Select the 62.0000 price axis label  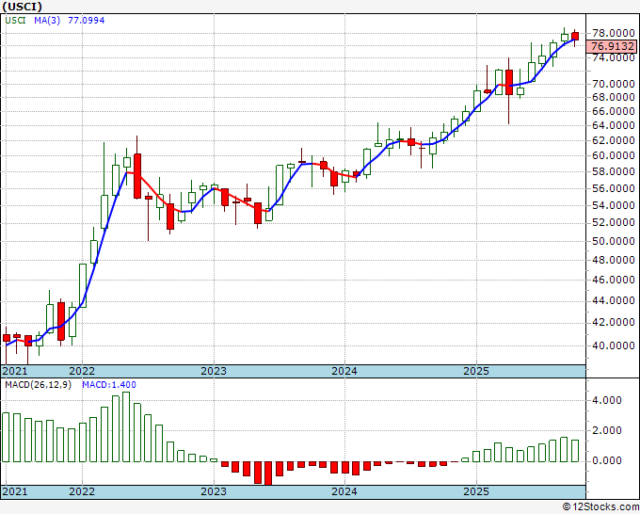coord(614,140)
